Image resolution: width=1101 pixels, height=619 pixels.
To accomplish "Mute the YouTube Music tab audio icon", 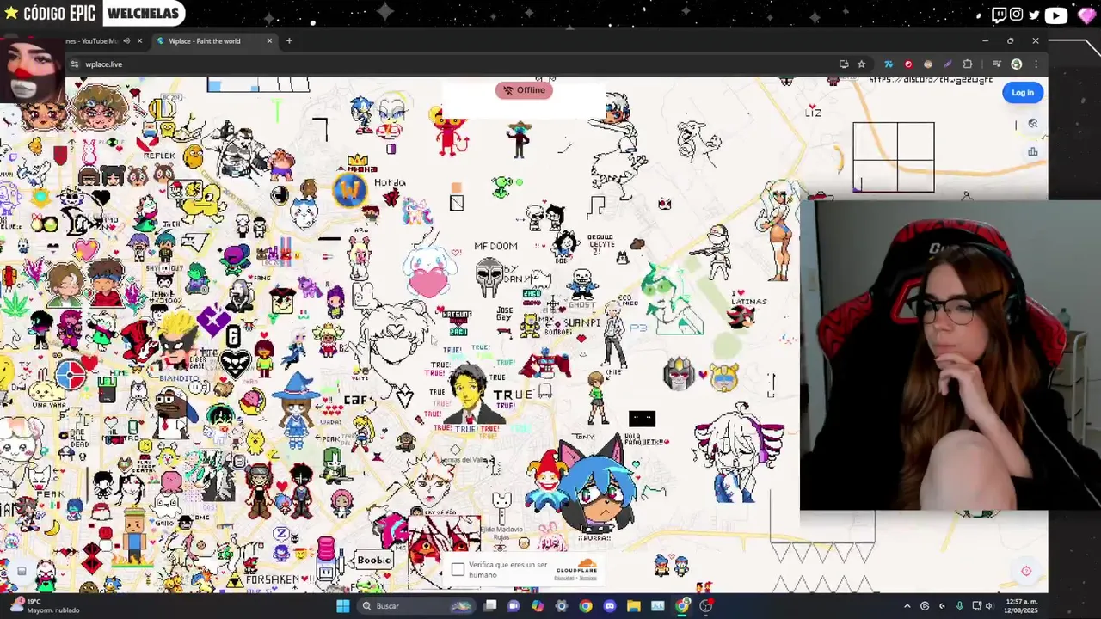I will pyautogui.click(x=126, y=41).
